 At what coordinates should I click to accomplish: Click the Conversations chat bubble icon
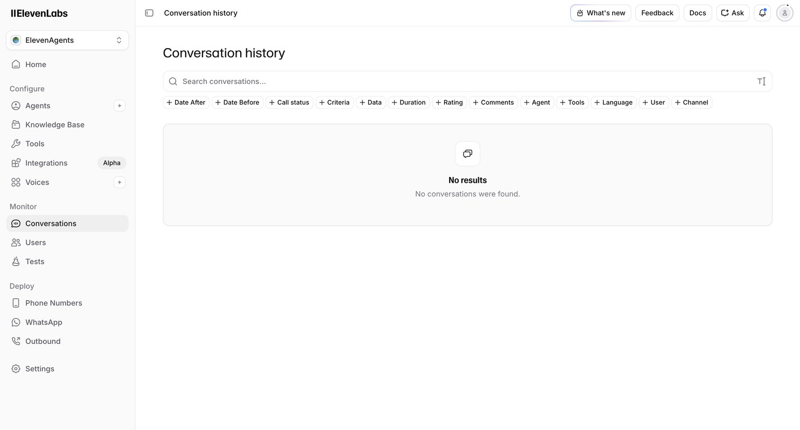[16, 223]
